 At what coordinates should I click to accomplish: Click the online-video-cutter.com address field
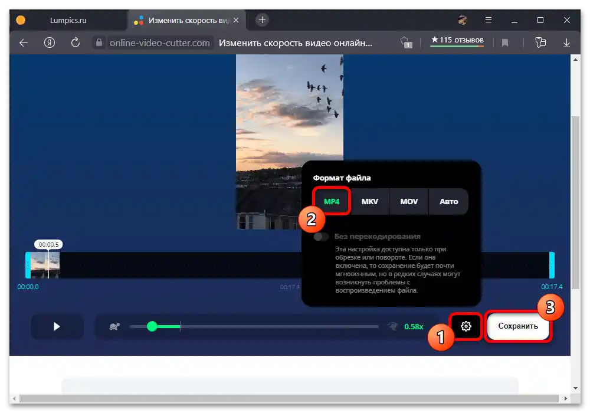pos(159,43)
